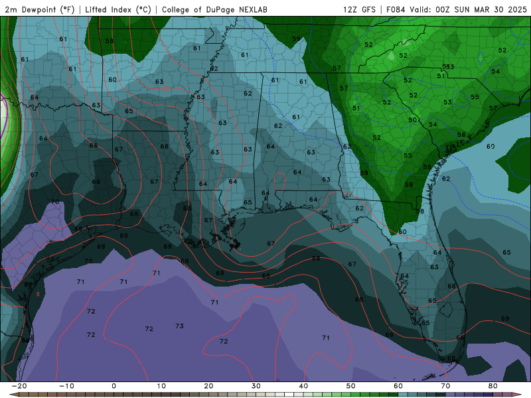Select the "10" label on the color scale
This screenshot has width=531, height=398.
[x=161, y=386]
